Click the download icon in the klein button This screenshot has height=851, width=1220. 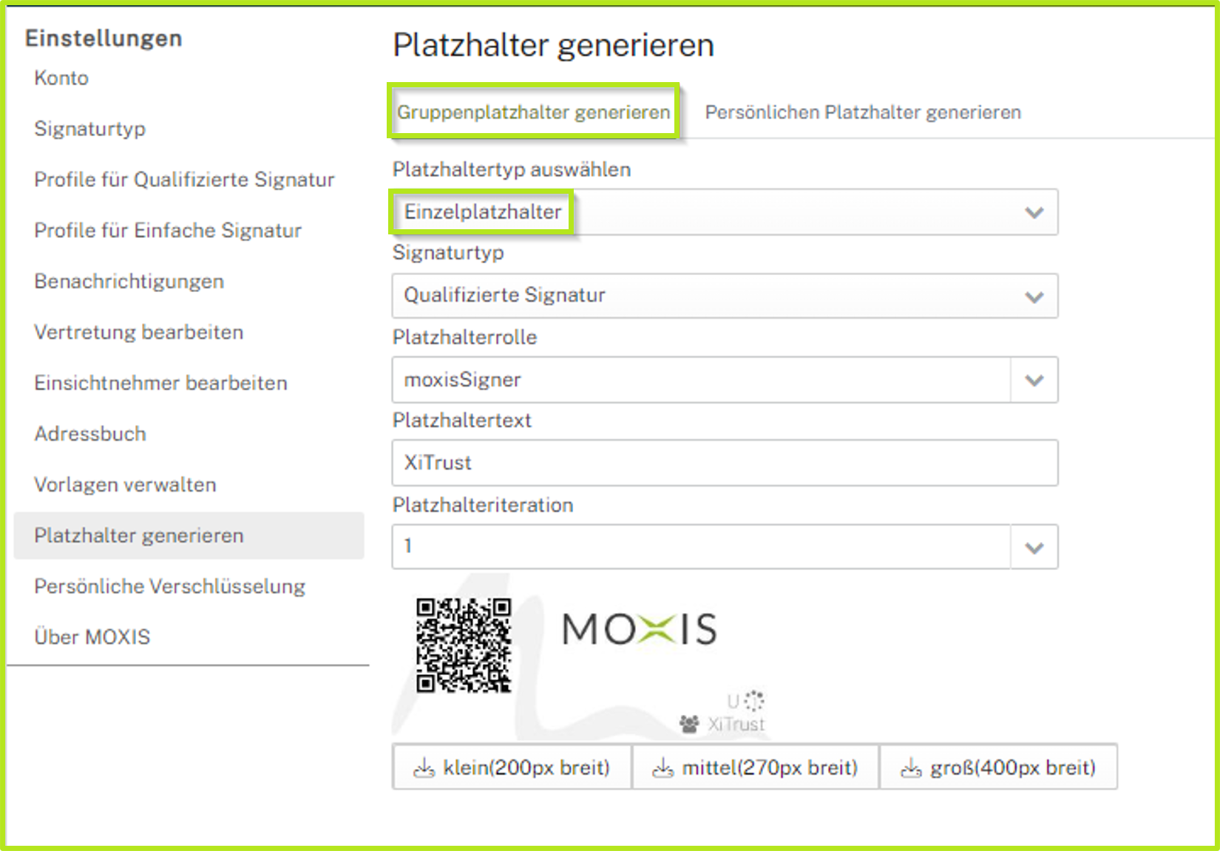pyautogui.click(x=426, y=767)
